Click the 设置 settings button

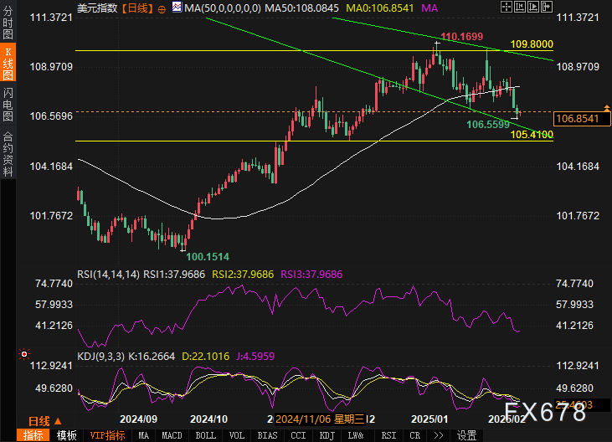(466, 435)
